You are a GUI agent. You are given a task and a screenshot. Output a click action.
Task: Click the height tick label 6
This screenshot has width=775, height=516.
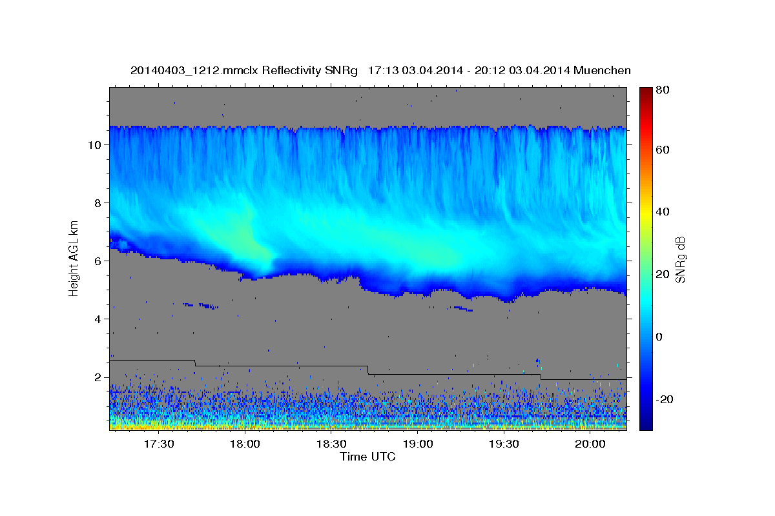(x=98, y=261)
